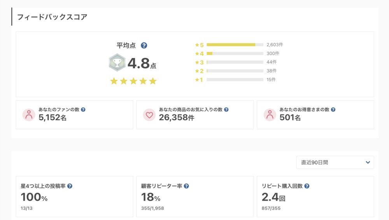Click the five yellow stars rating
This screenshot has width=389, height=220.
[x=133, y=81]
